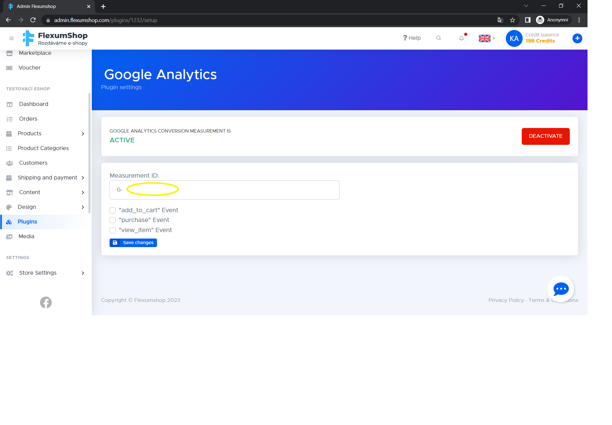Open Chrome three-dot menu

579,20
